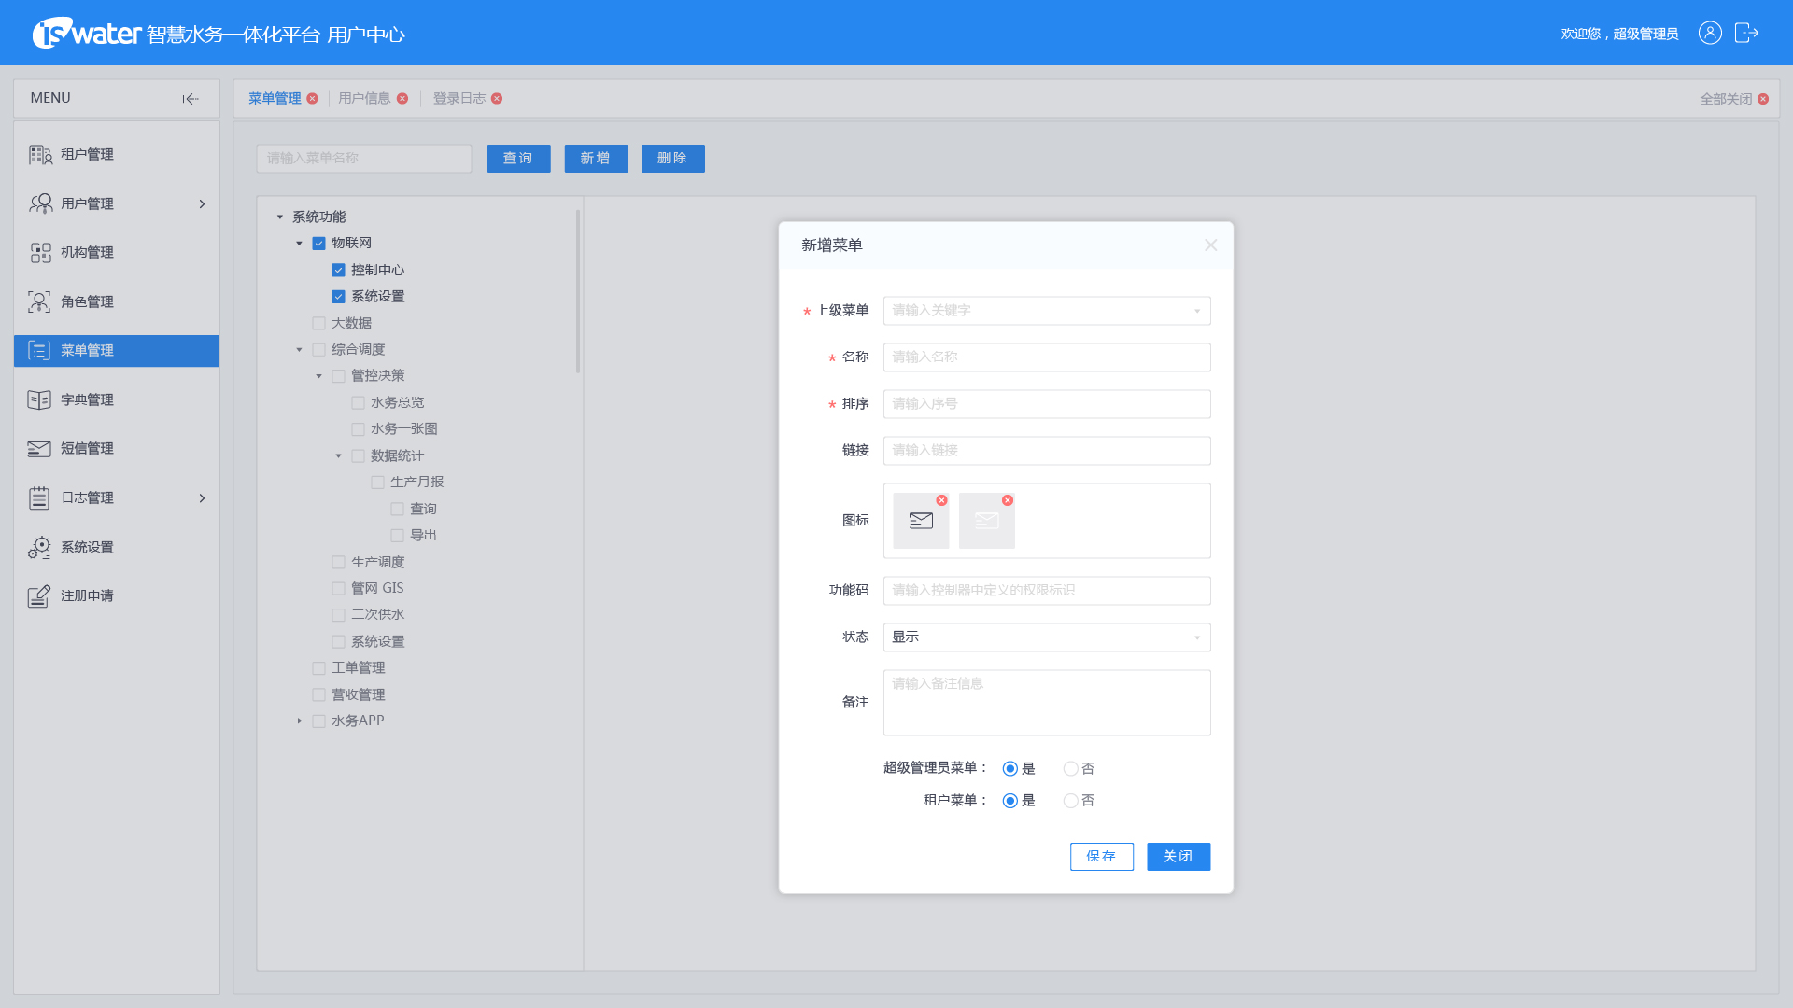Focus the 名称 input field
The height and width of the screenshot is (1008, 1793).
1047,357
